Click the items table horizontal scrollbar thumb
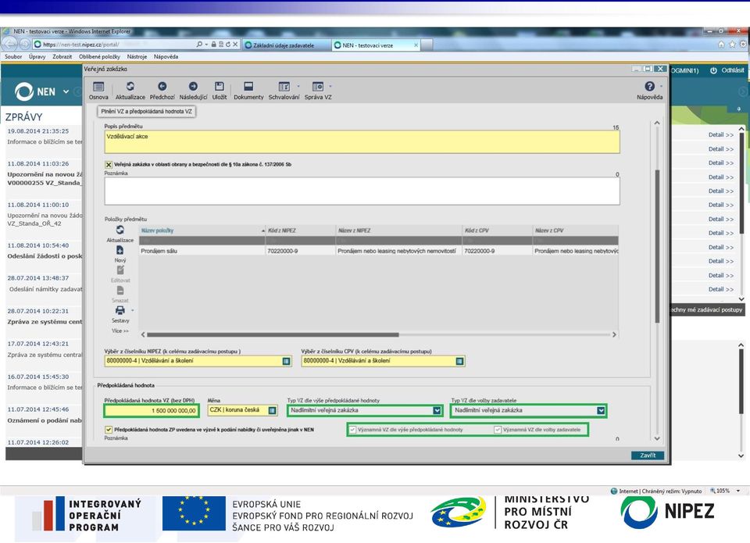This screenshot has height=543, width=750. click(x=273, y=335)
